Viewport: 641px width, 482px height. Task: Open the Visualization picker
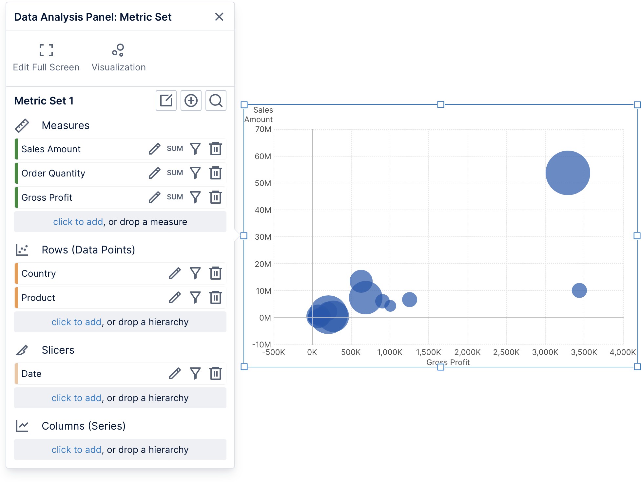click(119, 57)
